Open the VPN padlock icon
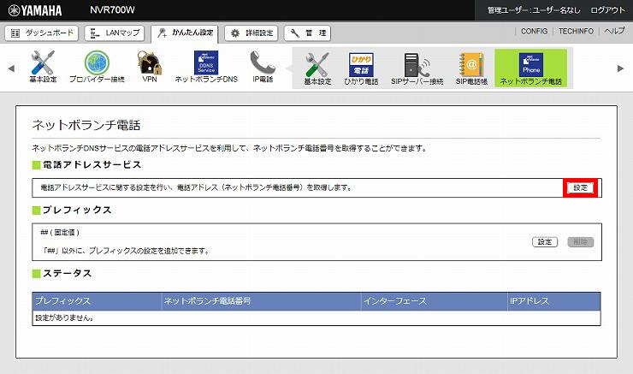This screenshot has height=374, width=633. click(x=150, y=67)
